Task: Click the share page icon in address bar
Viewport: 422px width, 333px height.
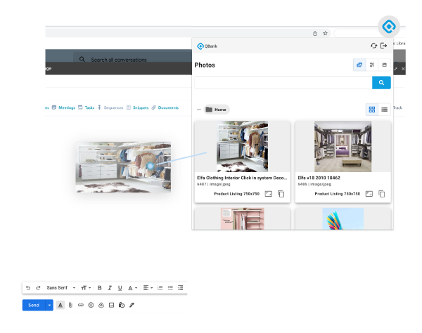Action: [x=315, y=33]
